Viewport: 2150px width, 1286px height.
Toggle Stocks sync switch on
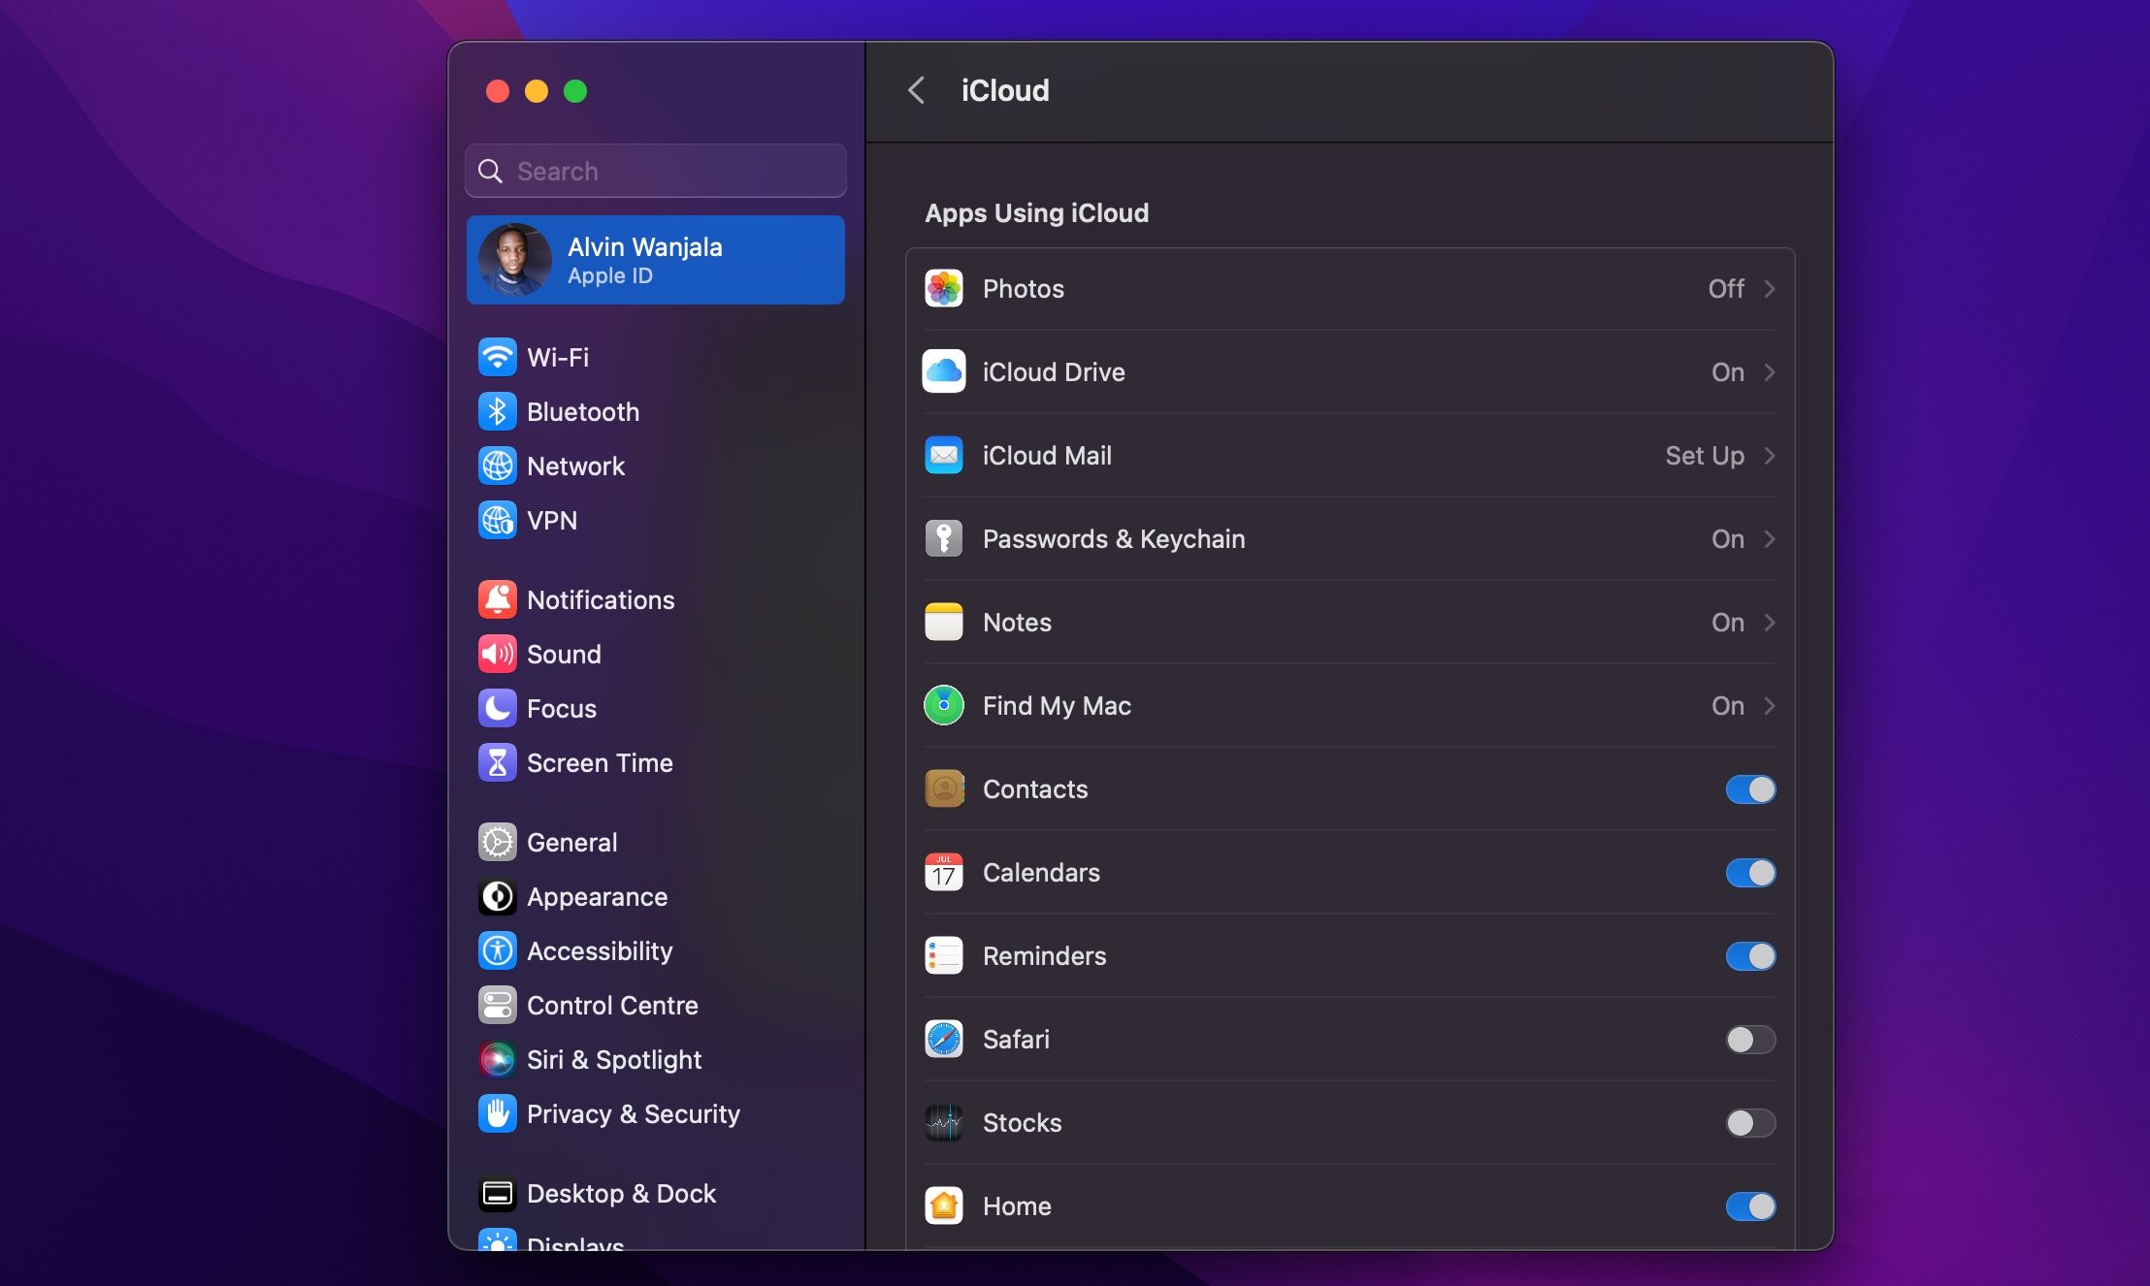point(1750,1123)
